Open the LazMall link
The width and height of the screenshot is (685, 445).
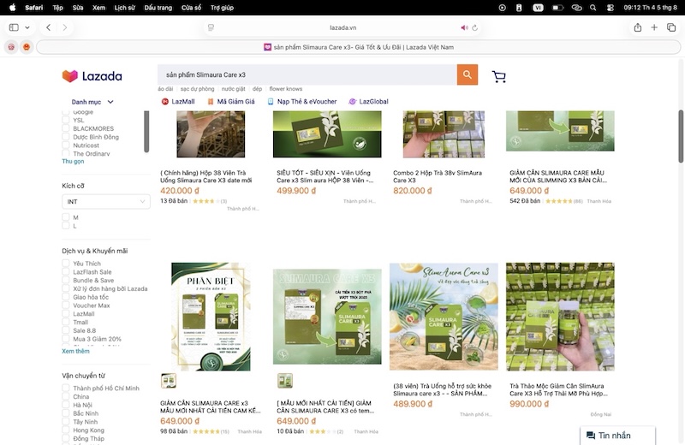pos(178,101)
